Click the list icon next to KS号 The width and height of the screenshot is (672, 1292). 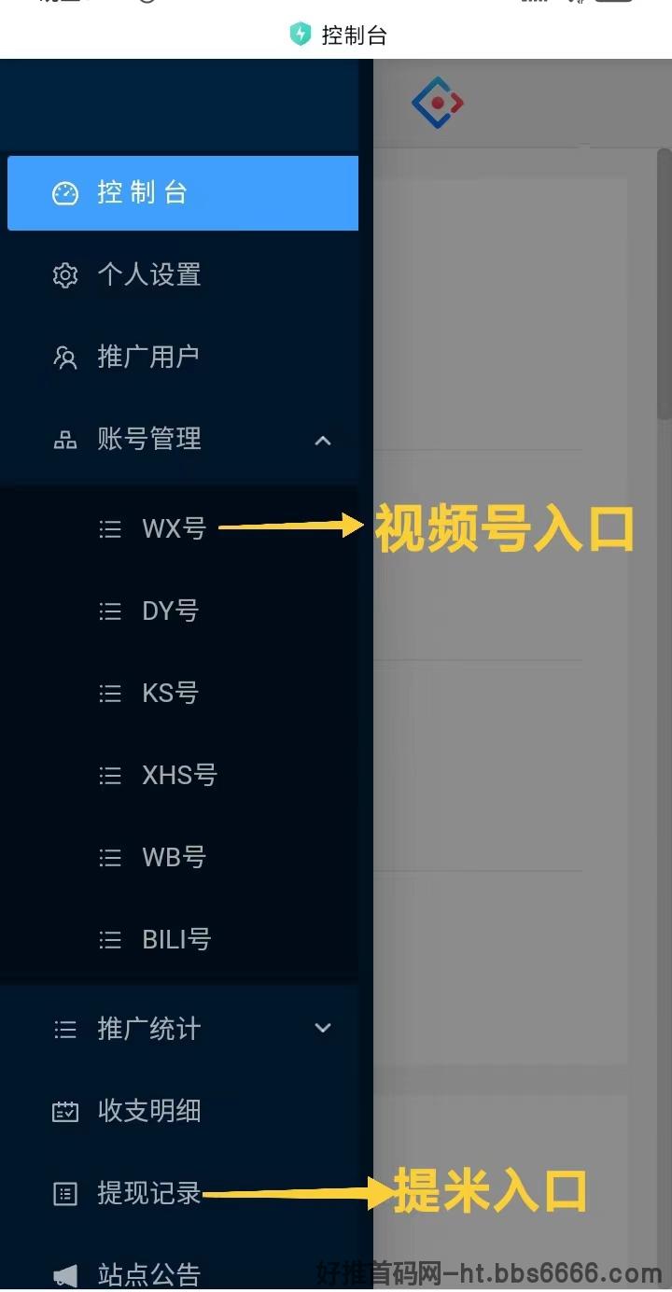click(x=110, y=694)
